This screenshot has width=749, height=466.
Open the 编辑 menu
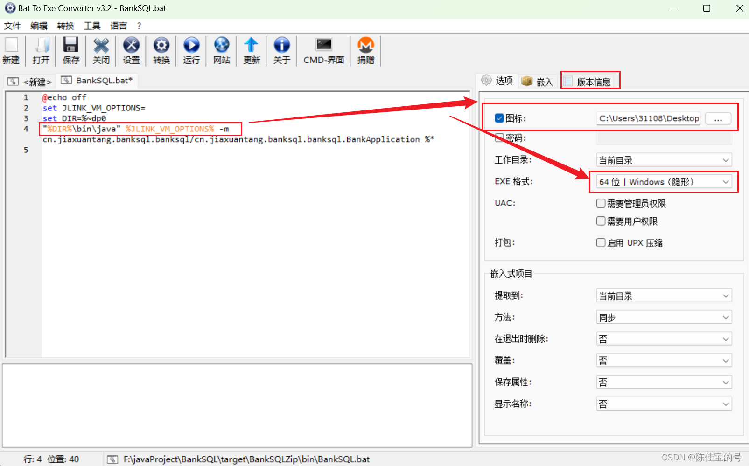click(x=39, y=26)
